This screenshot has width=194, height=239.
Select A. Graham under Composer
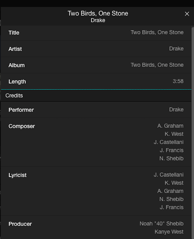(x=170, y=126)
